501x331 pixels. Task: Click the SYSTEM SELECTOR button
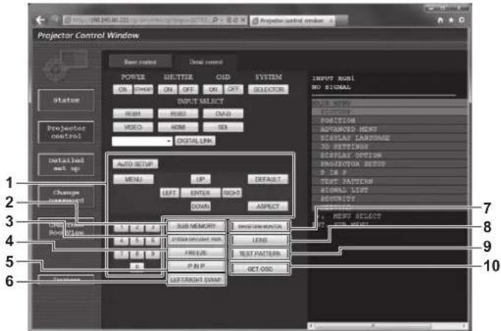269,89
